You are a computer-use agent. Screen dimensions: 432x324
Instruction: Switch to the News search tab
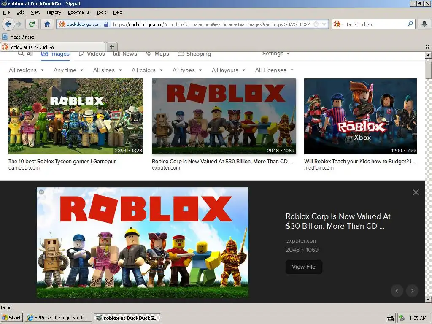click(x=125, y=54)
